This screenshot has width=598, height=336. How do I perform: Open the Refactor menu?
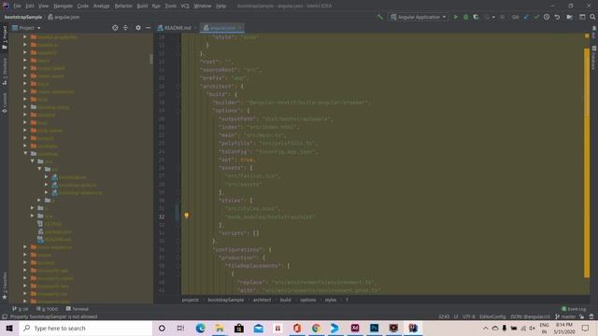point(123,6)
